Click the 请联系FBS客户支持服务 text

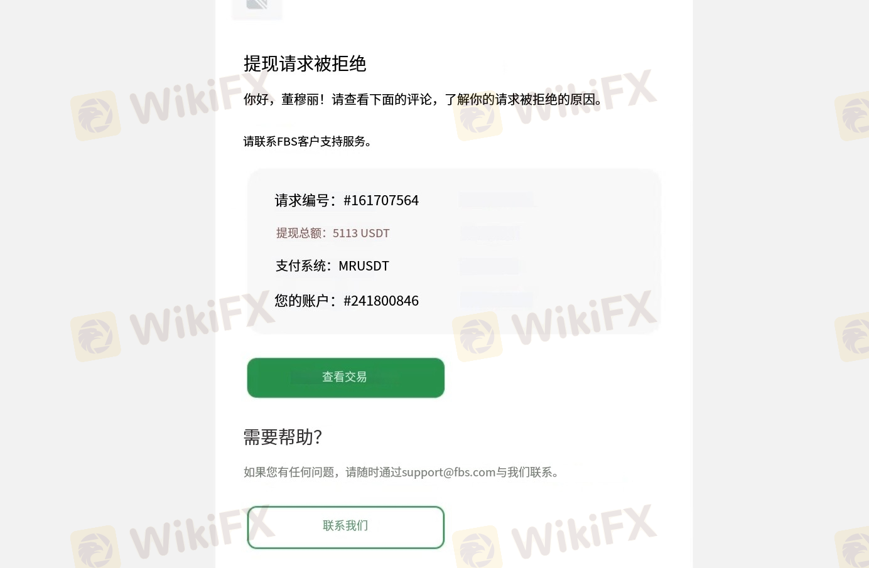click(308, 141)
